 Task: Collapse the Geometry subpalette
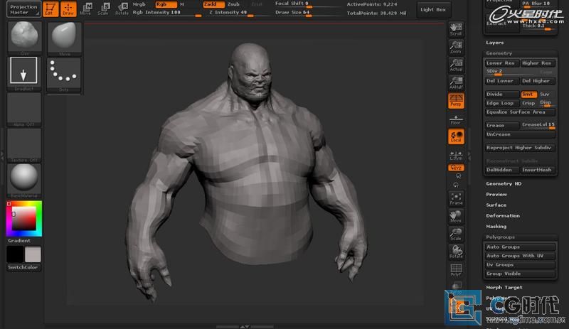coord(499,53)
